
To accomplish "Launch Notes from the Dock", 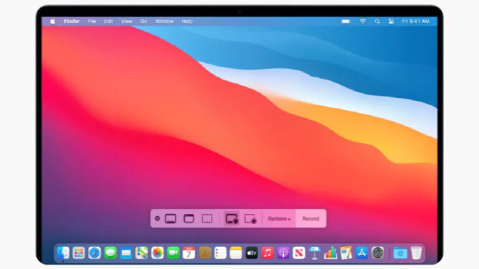I will (x=236, y=253).
